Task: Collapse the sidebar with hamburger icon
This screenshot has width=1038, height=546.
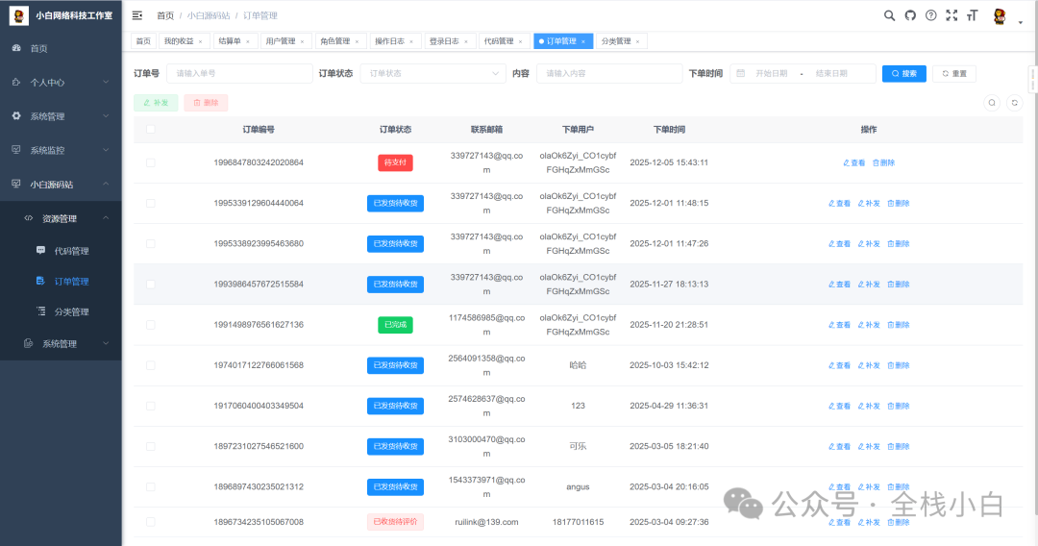Action: point(137,15)
